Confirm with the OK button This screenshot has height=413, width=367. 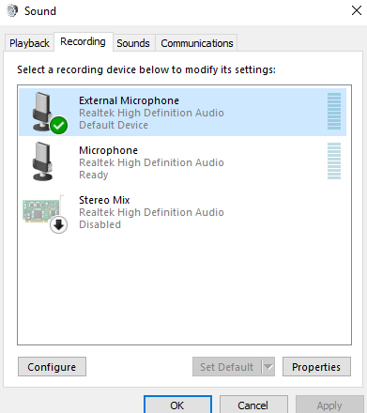(177, 405)
